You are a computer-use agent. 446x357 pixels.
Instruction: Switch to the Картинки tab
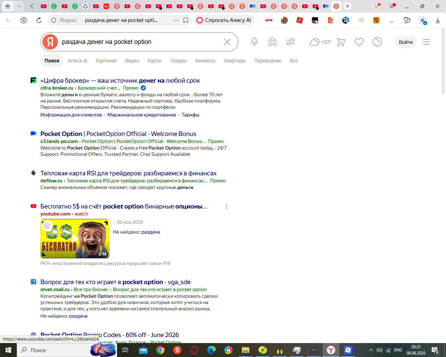pyautogui.click(x=106, y=61)
